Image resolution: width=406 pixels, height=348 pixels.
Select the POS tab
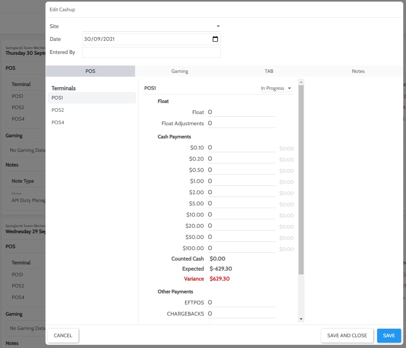coord(90,71)
